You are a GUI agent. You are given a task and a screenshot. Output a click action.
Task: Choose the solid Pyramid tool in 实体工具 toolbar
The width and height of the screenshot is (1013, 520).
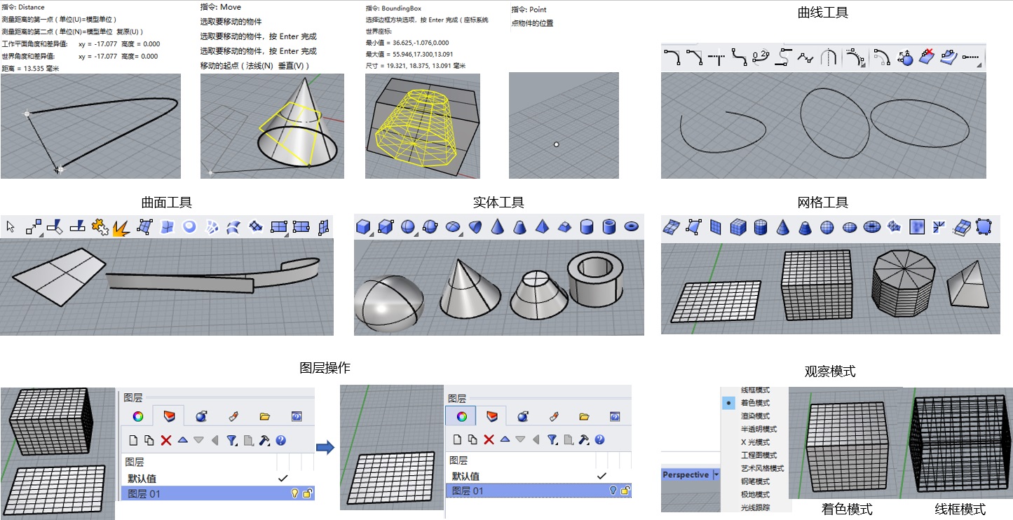click(x=541, y=226)
